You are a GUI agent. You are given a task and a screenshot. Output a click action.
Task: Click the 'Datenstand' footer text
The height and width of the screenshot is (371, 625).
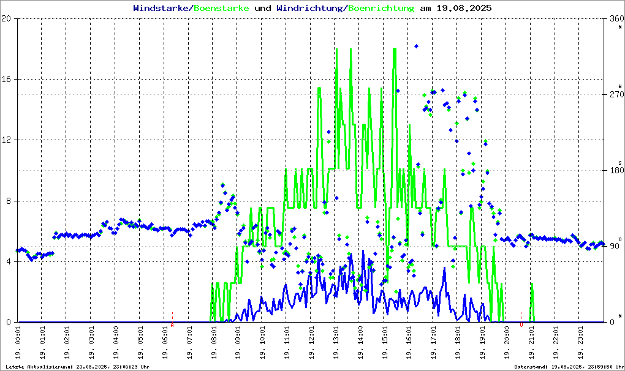coord(569,367)
